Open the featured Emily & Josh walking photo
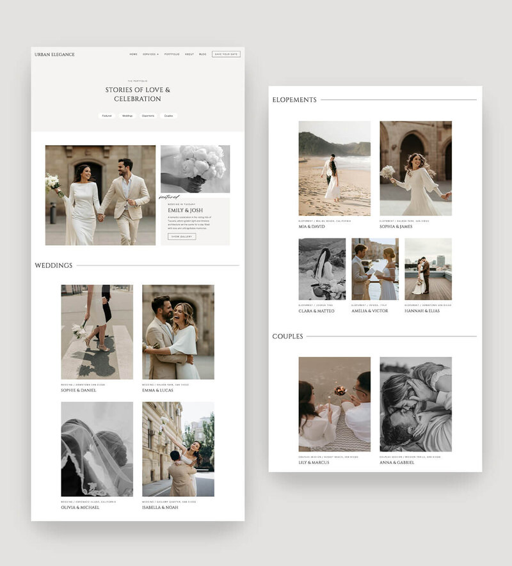This screenshot has height=566, width=512. [100, 195]
